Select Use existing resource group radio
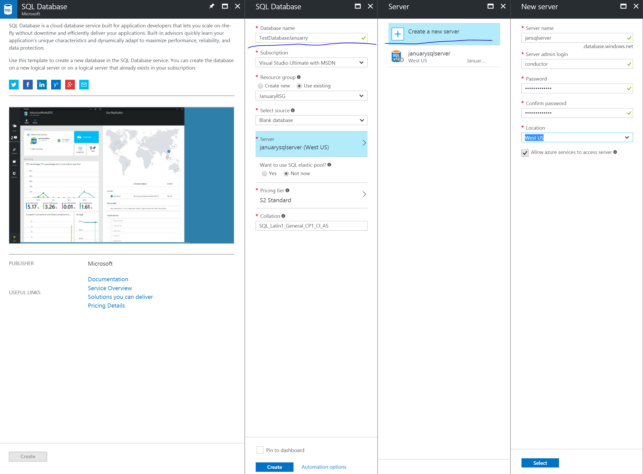Screen dimensions: 643x474 [x=299, y=86]
